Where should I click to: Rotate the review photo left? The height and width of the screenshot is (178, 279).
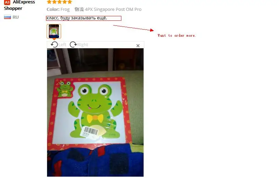click(x=54, y=44)
